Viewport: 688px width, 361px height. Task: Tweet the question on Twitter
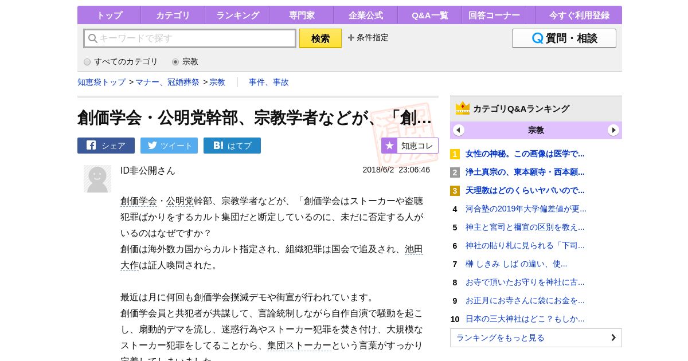pyautogui.click(x=169, y=146)
